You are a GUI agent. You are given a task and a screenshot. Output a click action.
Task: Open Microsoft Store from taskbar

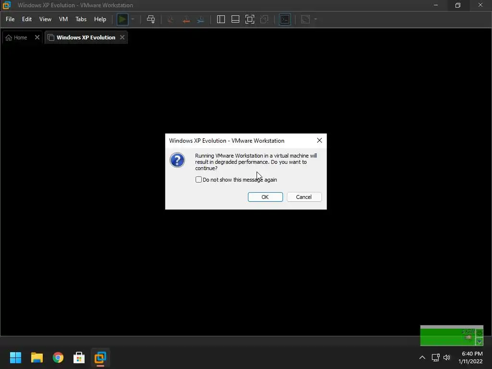(x=79, y=357)
